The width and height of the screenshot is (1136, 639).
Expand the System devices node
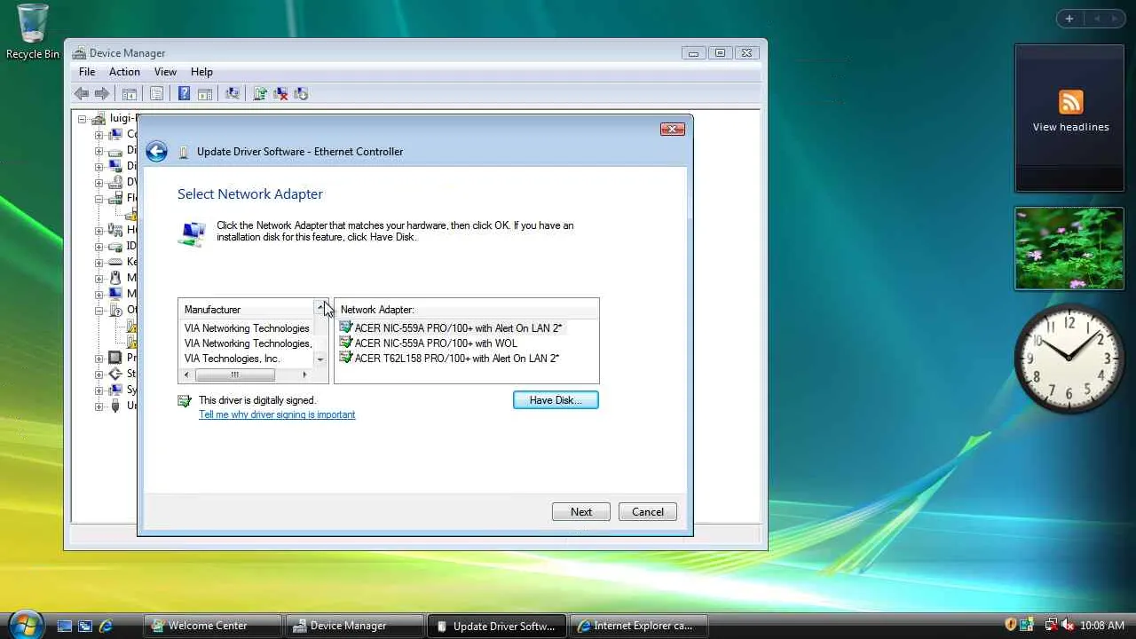pos(99,390)
